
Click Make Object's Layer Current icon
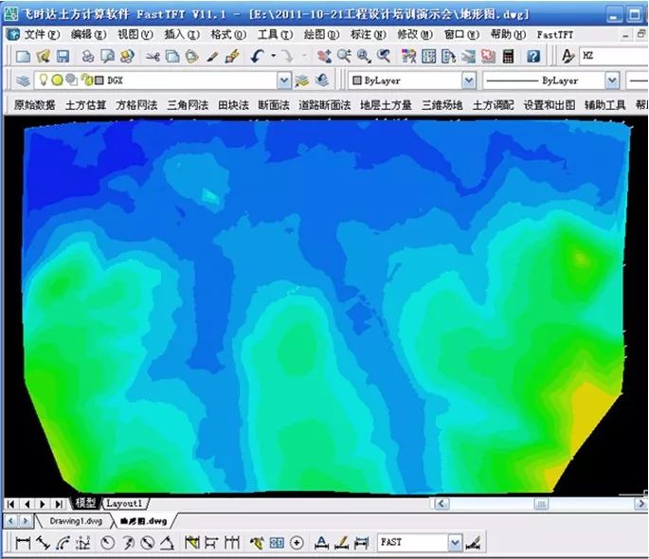click(302, 81)
